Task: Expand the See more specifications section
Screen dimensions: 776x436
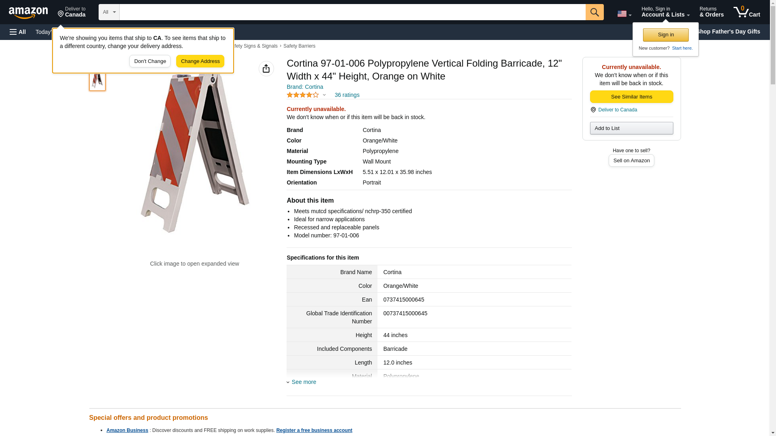Action: [x=304, y=382]
